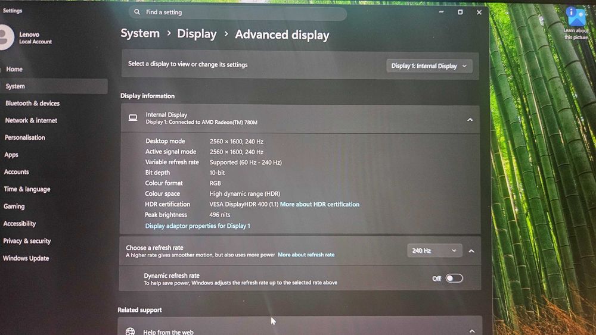Open Network & internet settings
Viewport: 596px width, 335px height.
tap(31, 120)
